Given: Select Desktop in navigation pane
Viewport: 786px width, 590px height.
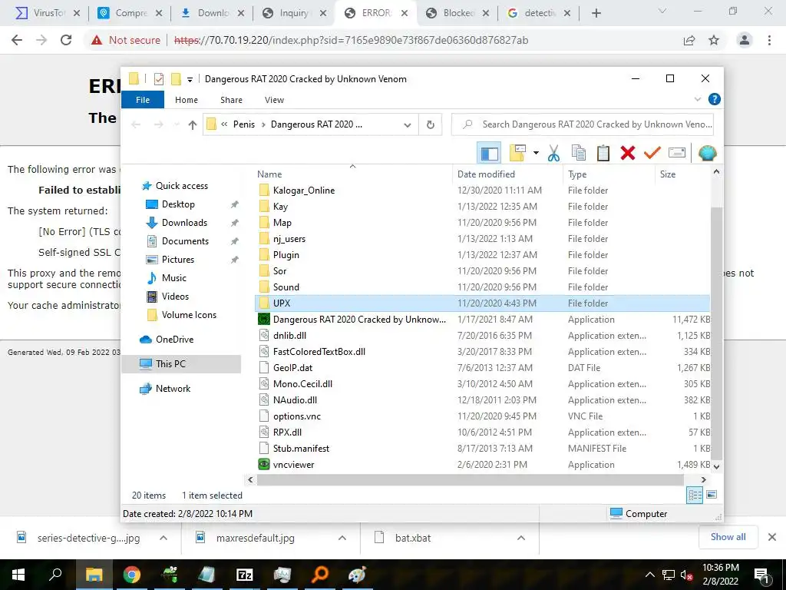Looking at the screenshot, I should coord(178,204).
